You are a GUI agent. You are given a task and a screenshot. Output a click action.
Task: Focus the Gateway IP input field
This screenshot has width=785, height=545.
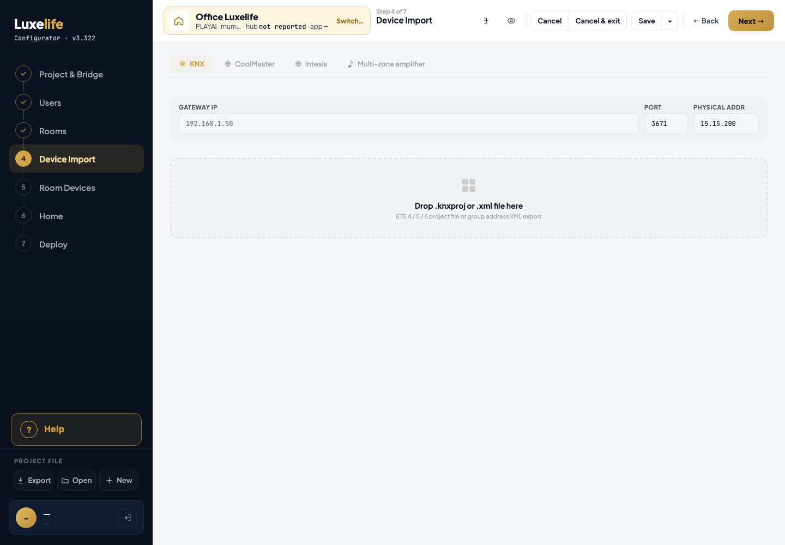pos(409,124)
